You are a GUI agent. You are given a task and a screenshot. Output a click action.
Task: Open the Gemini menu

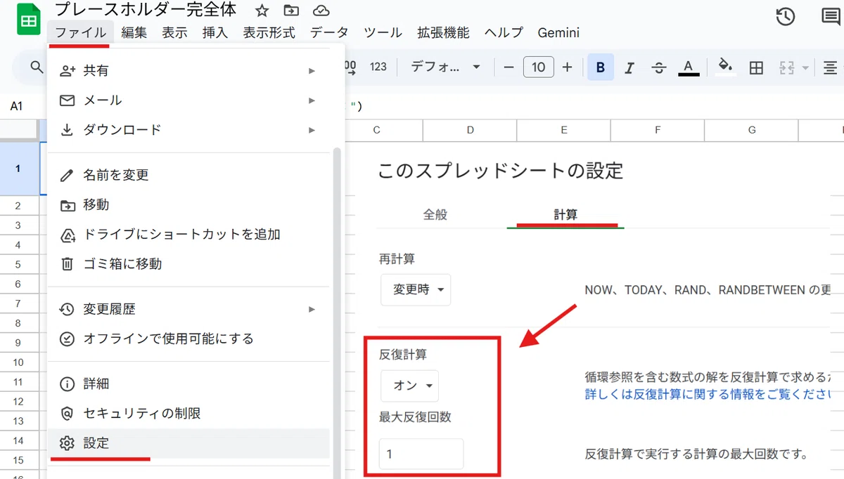pyautogui.click(x=558, y=32)
